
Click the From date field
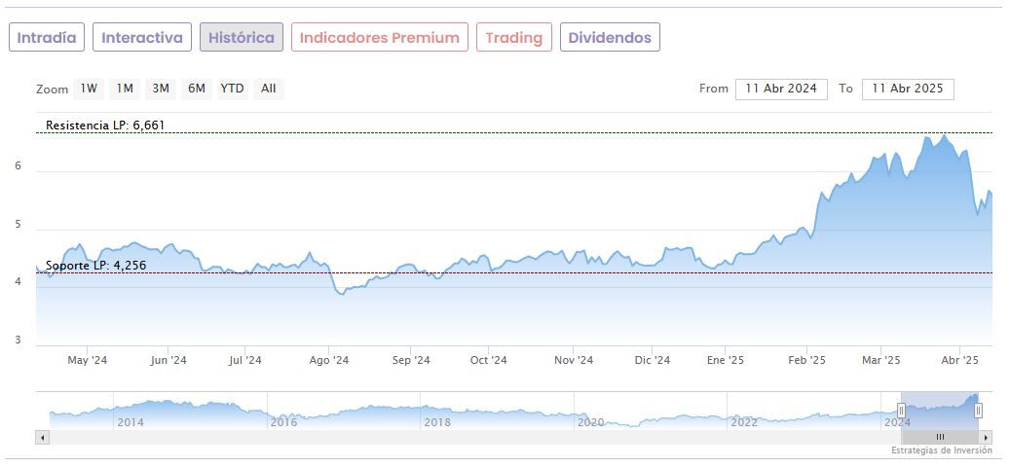(781, 89)
